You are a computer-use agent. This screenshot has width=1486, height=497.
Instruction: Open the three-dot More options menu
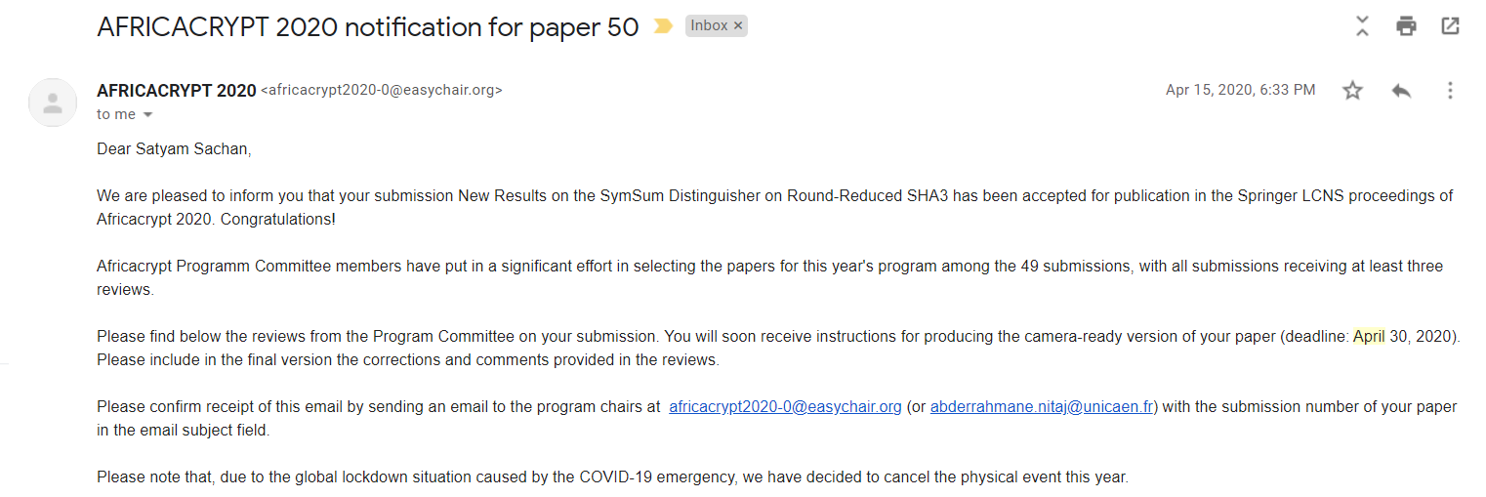(x=1450, y=91)
